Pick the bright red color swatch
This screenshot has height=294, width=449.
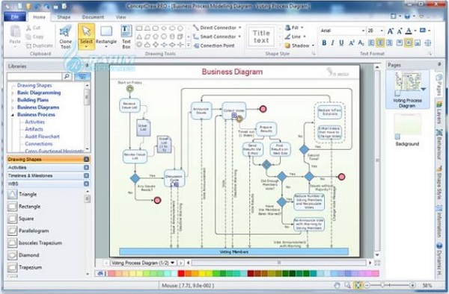click(x=181, y=274)
